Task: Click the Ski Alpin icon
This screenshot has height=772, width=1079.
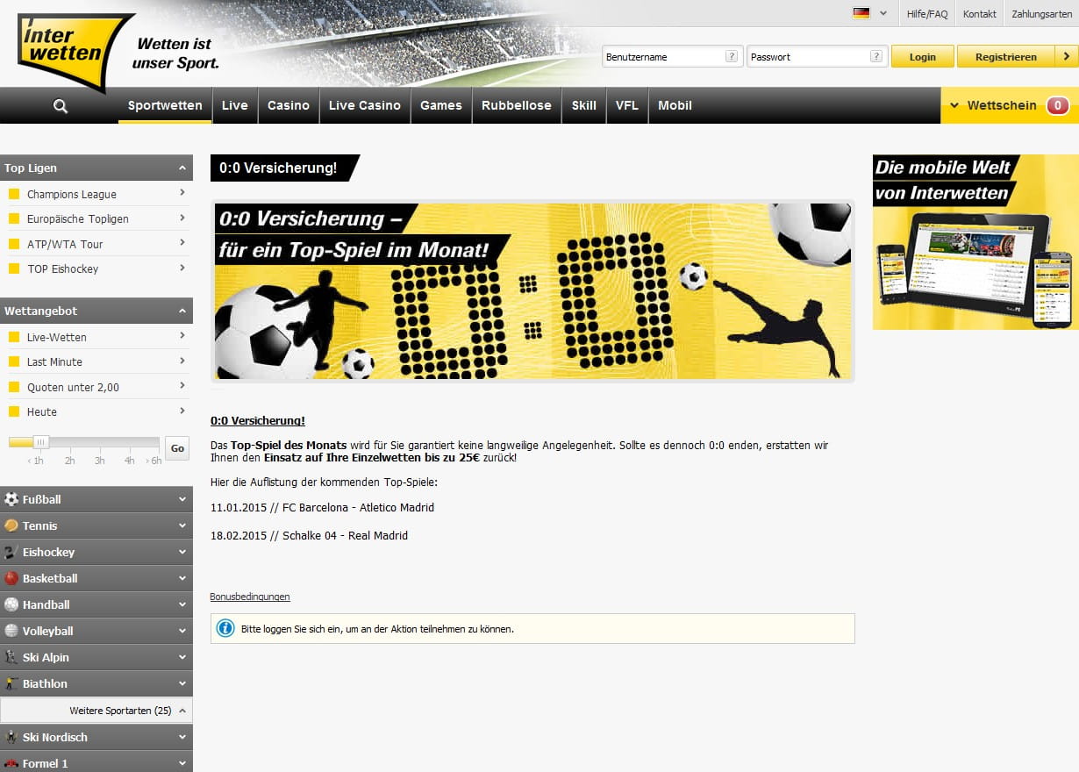Action: 11,657
